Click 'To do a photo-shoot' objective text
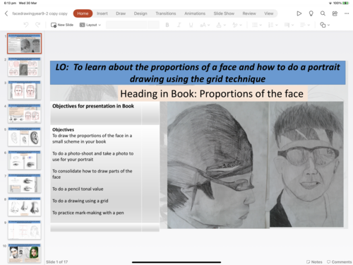Viewport: 353px width, 265px height. click(x=92, y=156)
